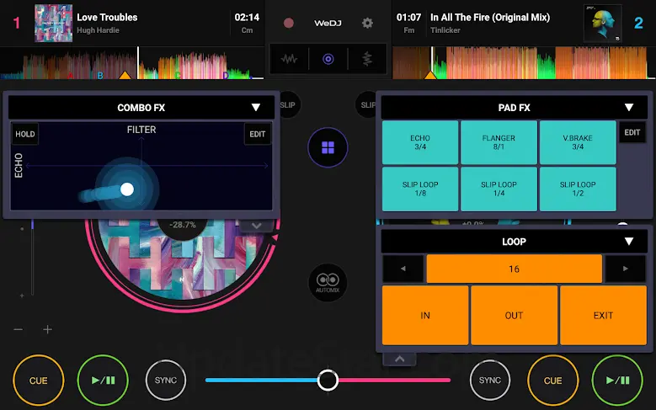Screen dimensions: 656x410
Task: Open the performance pads grid icon
Action: pyautogui.click(x=328, y=147)
